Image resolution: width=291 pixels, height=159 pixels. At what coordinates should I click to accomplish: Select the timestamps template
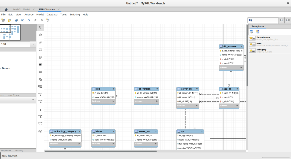270,38
